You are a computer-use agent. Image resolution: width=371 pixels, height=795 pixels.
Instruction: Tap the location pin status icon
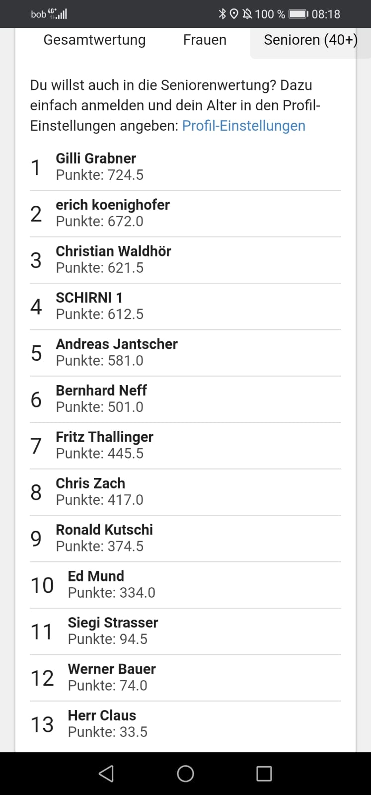coord(234,14)
